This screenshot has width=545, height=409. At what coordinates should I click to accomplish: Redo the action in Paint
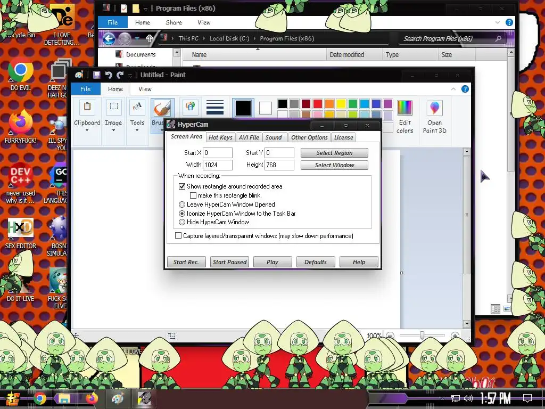coord(120,75)
